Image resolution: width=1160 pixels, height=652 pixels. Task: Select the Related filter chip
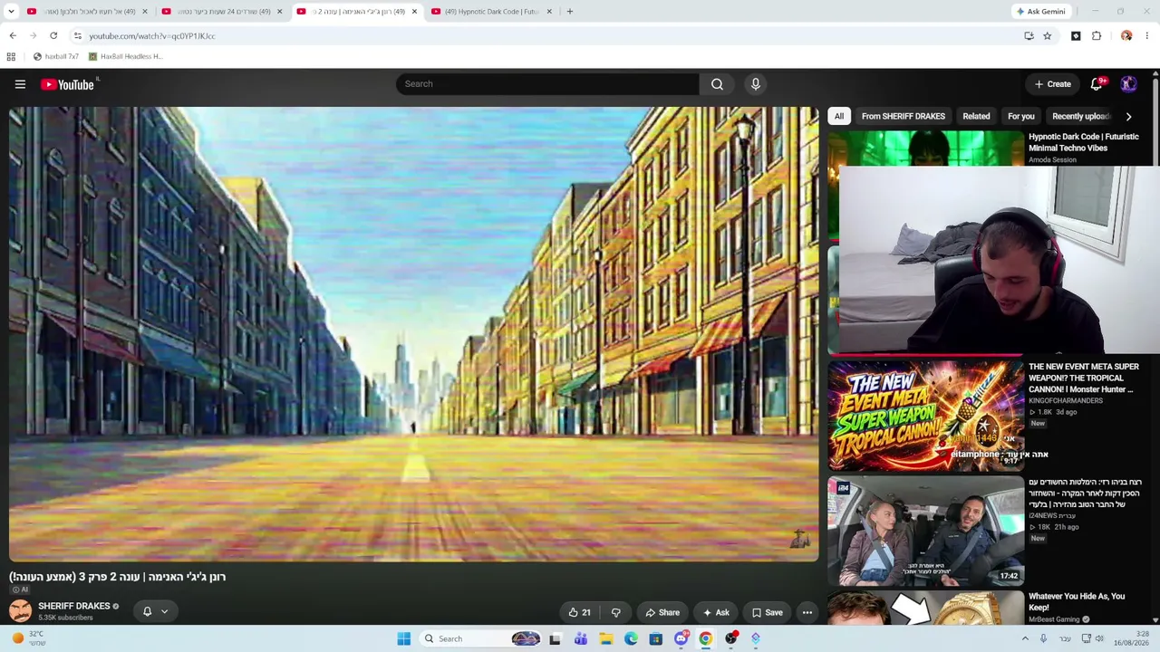point(976,116)
